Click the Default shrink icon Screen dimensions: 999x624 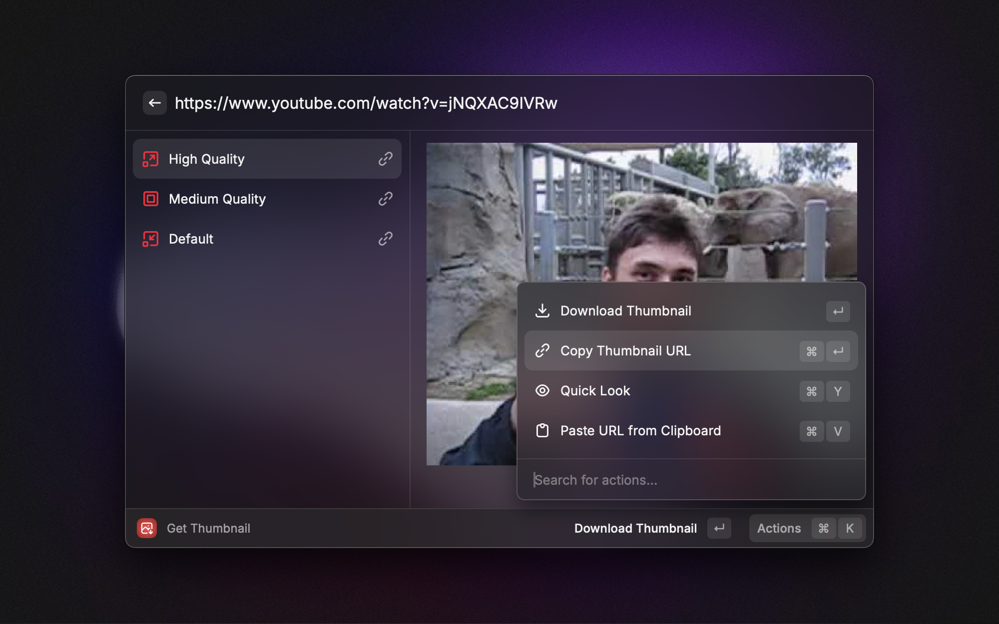click(x=150, y=239)
